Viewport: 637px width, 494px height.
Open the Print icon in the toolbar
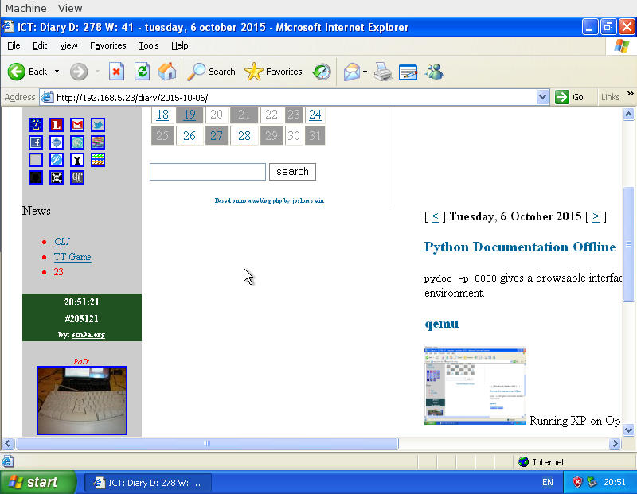pyautogui.click(x=382, y=72)
